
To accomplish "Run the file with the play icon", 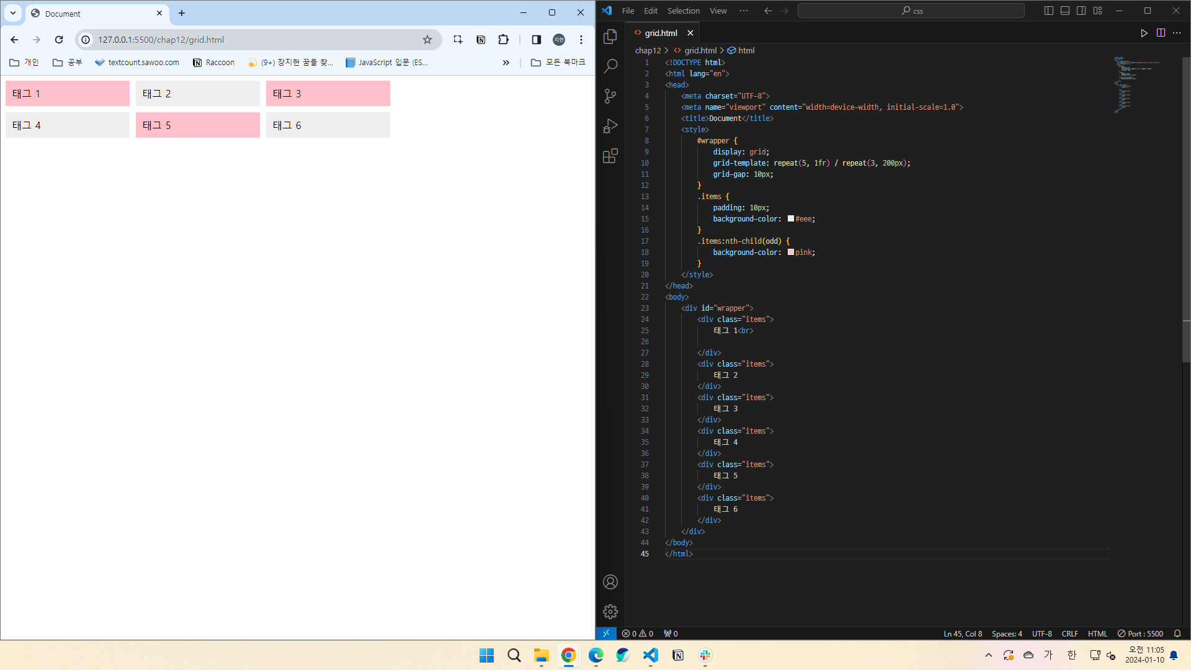I will (x=1144, y=33).
